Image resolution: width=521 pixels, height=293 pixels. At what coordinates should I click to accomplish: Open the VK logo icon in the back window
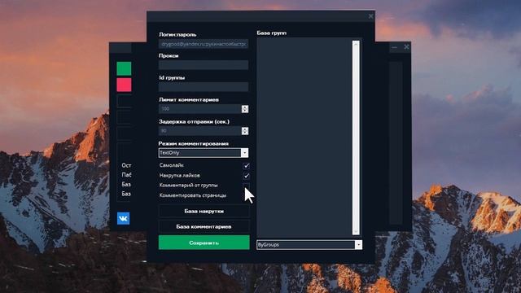123,218
